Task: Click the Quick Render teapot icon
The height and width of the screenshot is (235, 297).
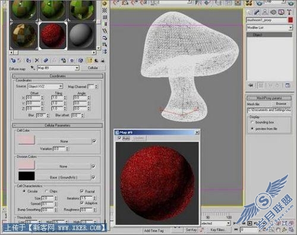Action: (x=291, y=3)
